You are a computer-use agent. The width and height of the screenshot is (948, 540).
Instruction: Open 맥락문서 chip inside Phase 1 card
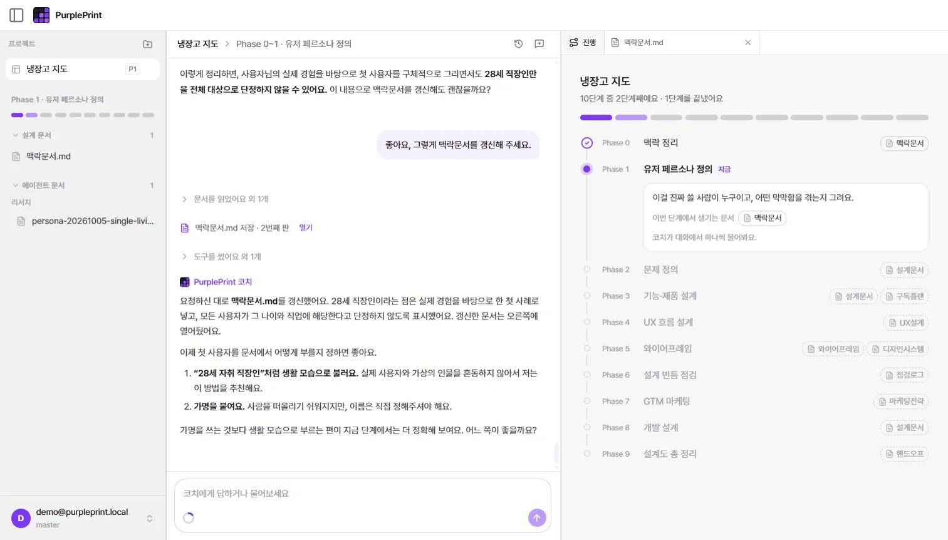[x=763, y=218]
